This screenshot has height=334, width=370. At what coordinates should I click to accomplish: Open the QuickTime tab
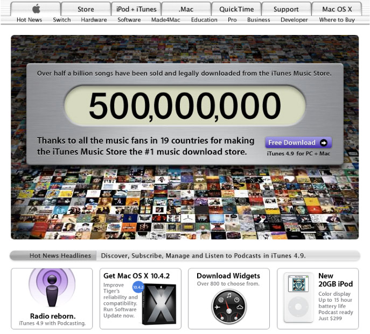click(236, 9)
